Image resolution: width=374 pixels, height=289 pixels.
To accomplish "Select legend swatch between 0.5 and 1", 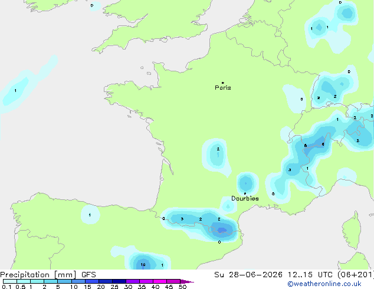I will point(24,281).
